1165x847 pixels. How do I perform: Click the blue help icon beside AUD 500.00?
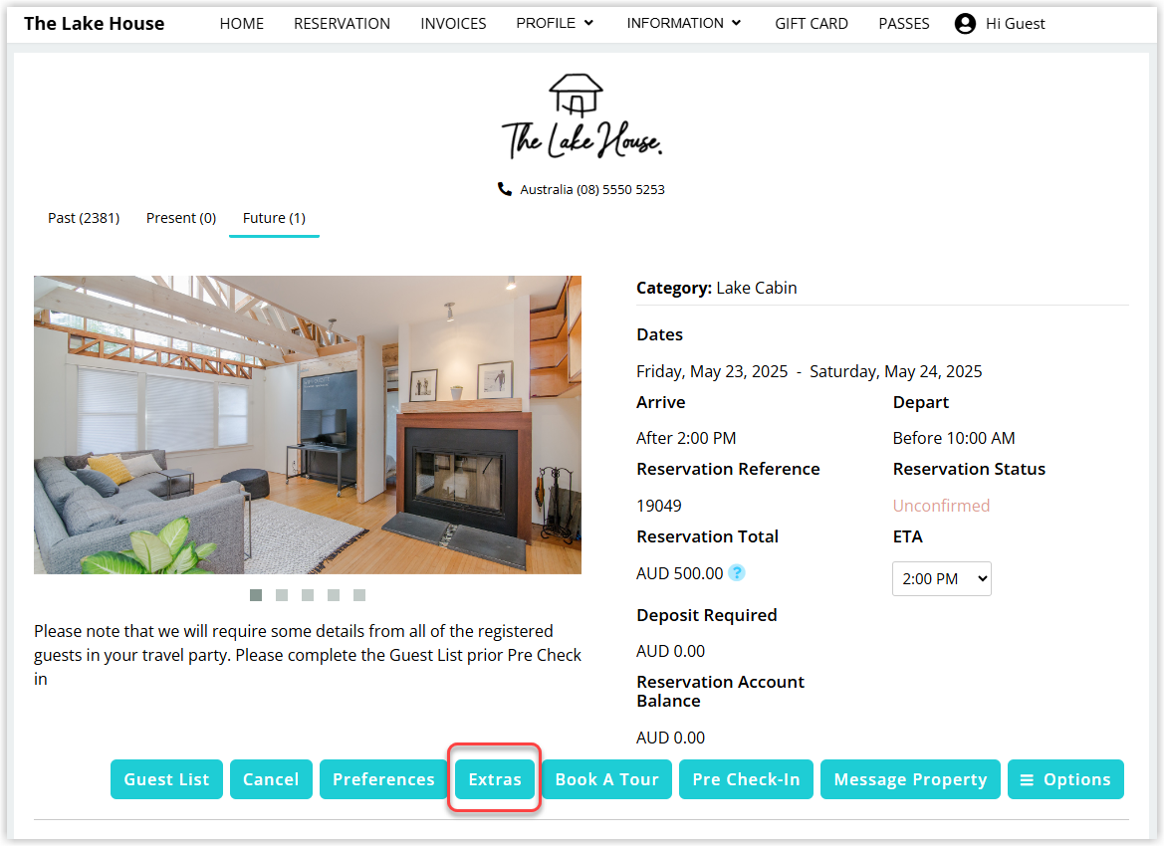[x=736, y=573]
